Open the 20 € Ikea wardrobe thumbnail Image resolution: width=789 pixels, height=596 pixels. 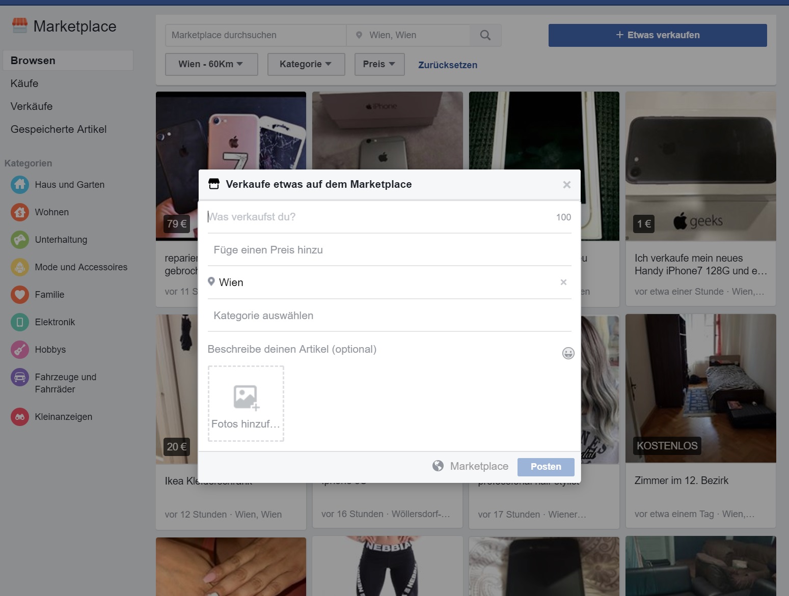pos(177,388)
